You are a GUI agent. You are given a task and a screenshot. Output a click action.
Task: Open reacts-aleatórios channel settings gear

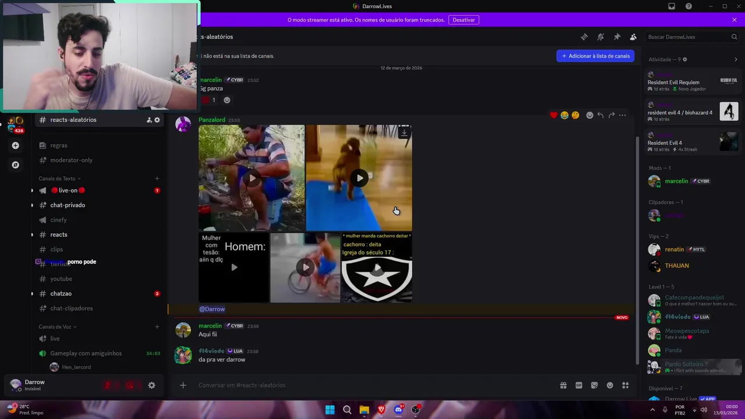[x=157, y=120]
